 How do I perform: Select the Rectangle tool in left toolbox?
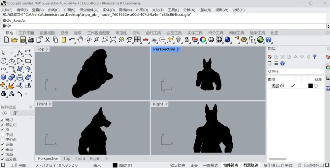(28, 61)
